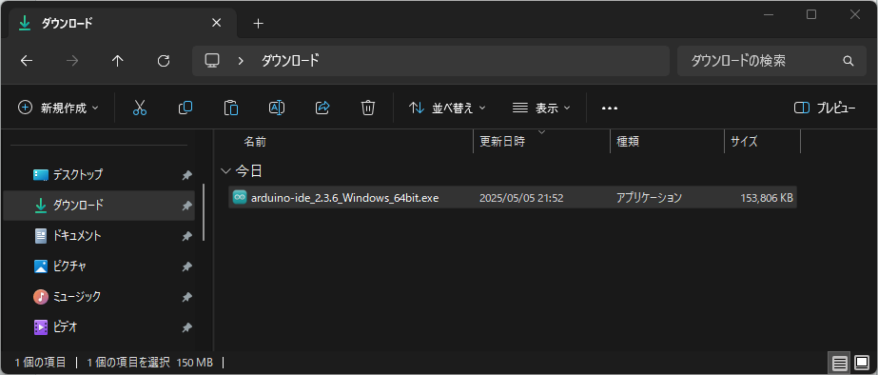Viewport: 878px width, 375px height.
Task: Close the ダウンロード tab
Action: tap(216, 23)
